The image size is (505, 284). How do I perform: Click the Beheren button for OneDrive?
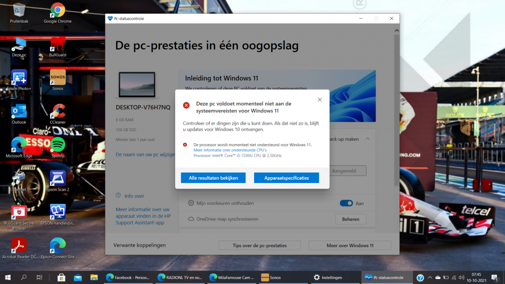[351, 219]
